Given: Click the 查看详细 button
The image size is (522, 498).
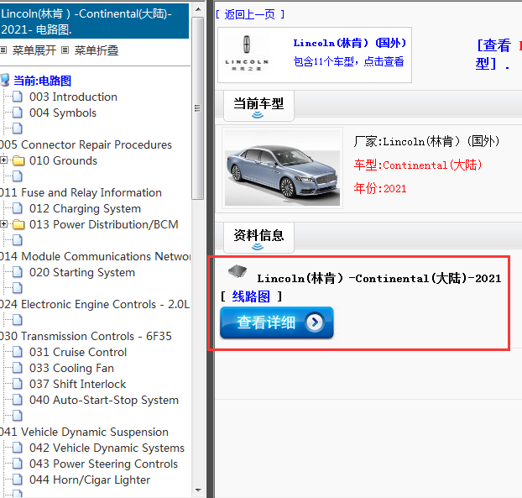Looking at the screenshot, I should (x=277, y=322).
